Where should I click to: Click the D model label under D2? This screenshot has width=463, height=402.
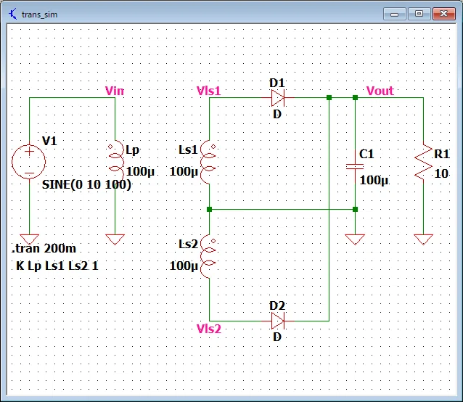coord(277,337)
